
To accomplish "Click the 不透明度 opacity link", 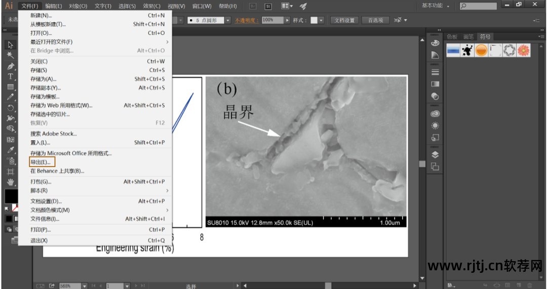I will click(247, 20).
